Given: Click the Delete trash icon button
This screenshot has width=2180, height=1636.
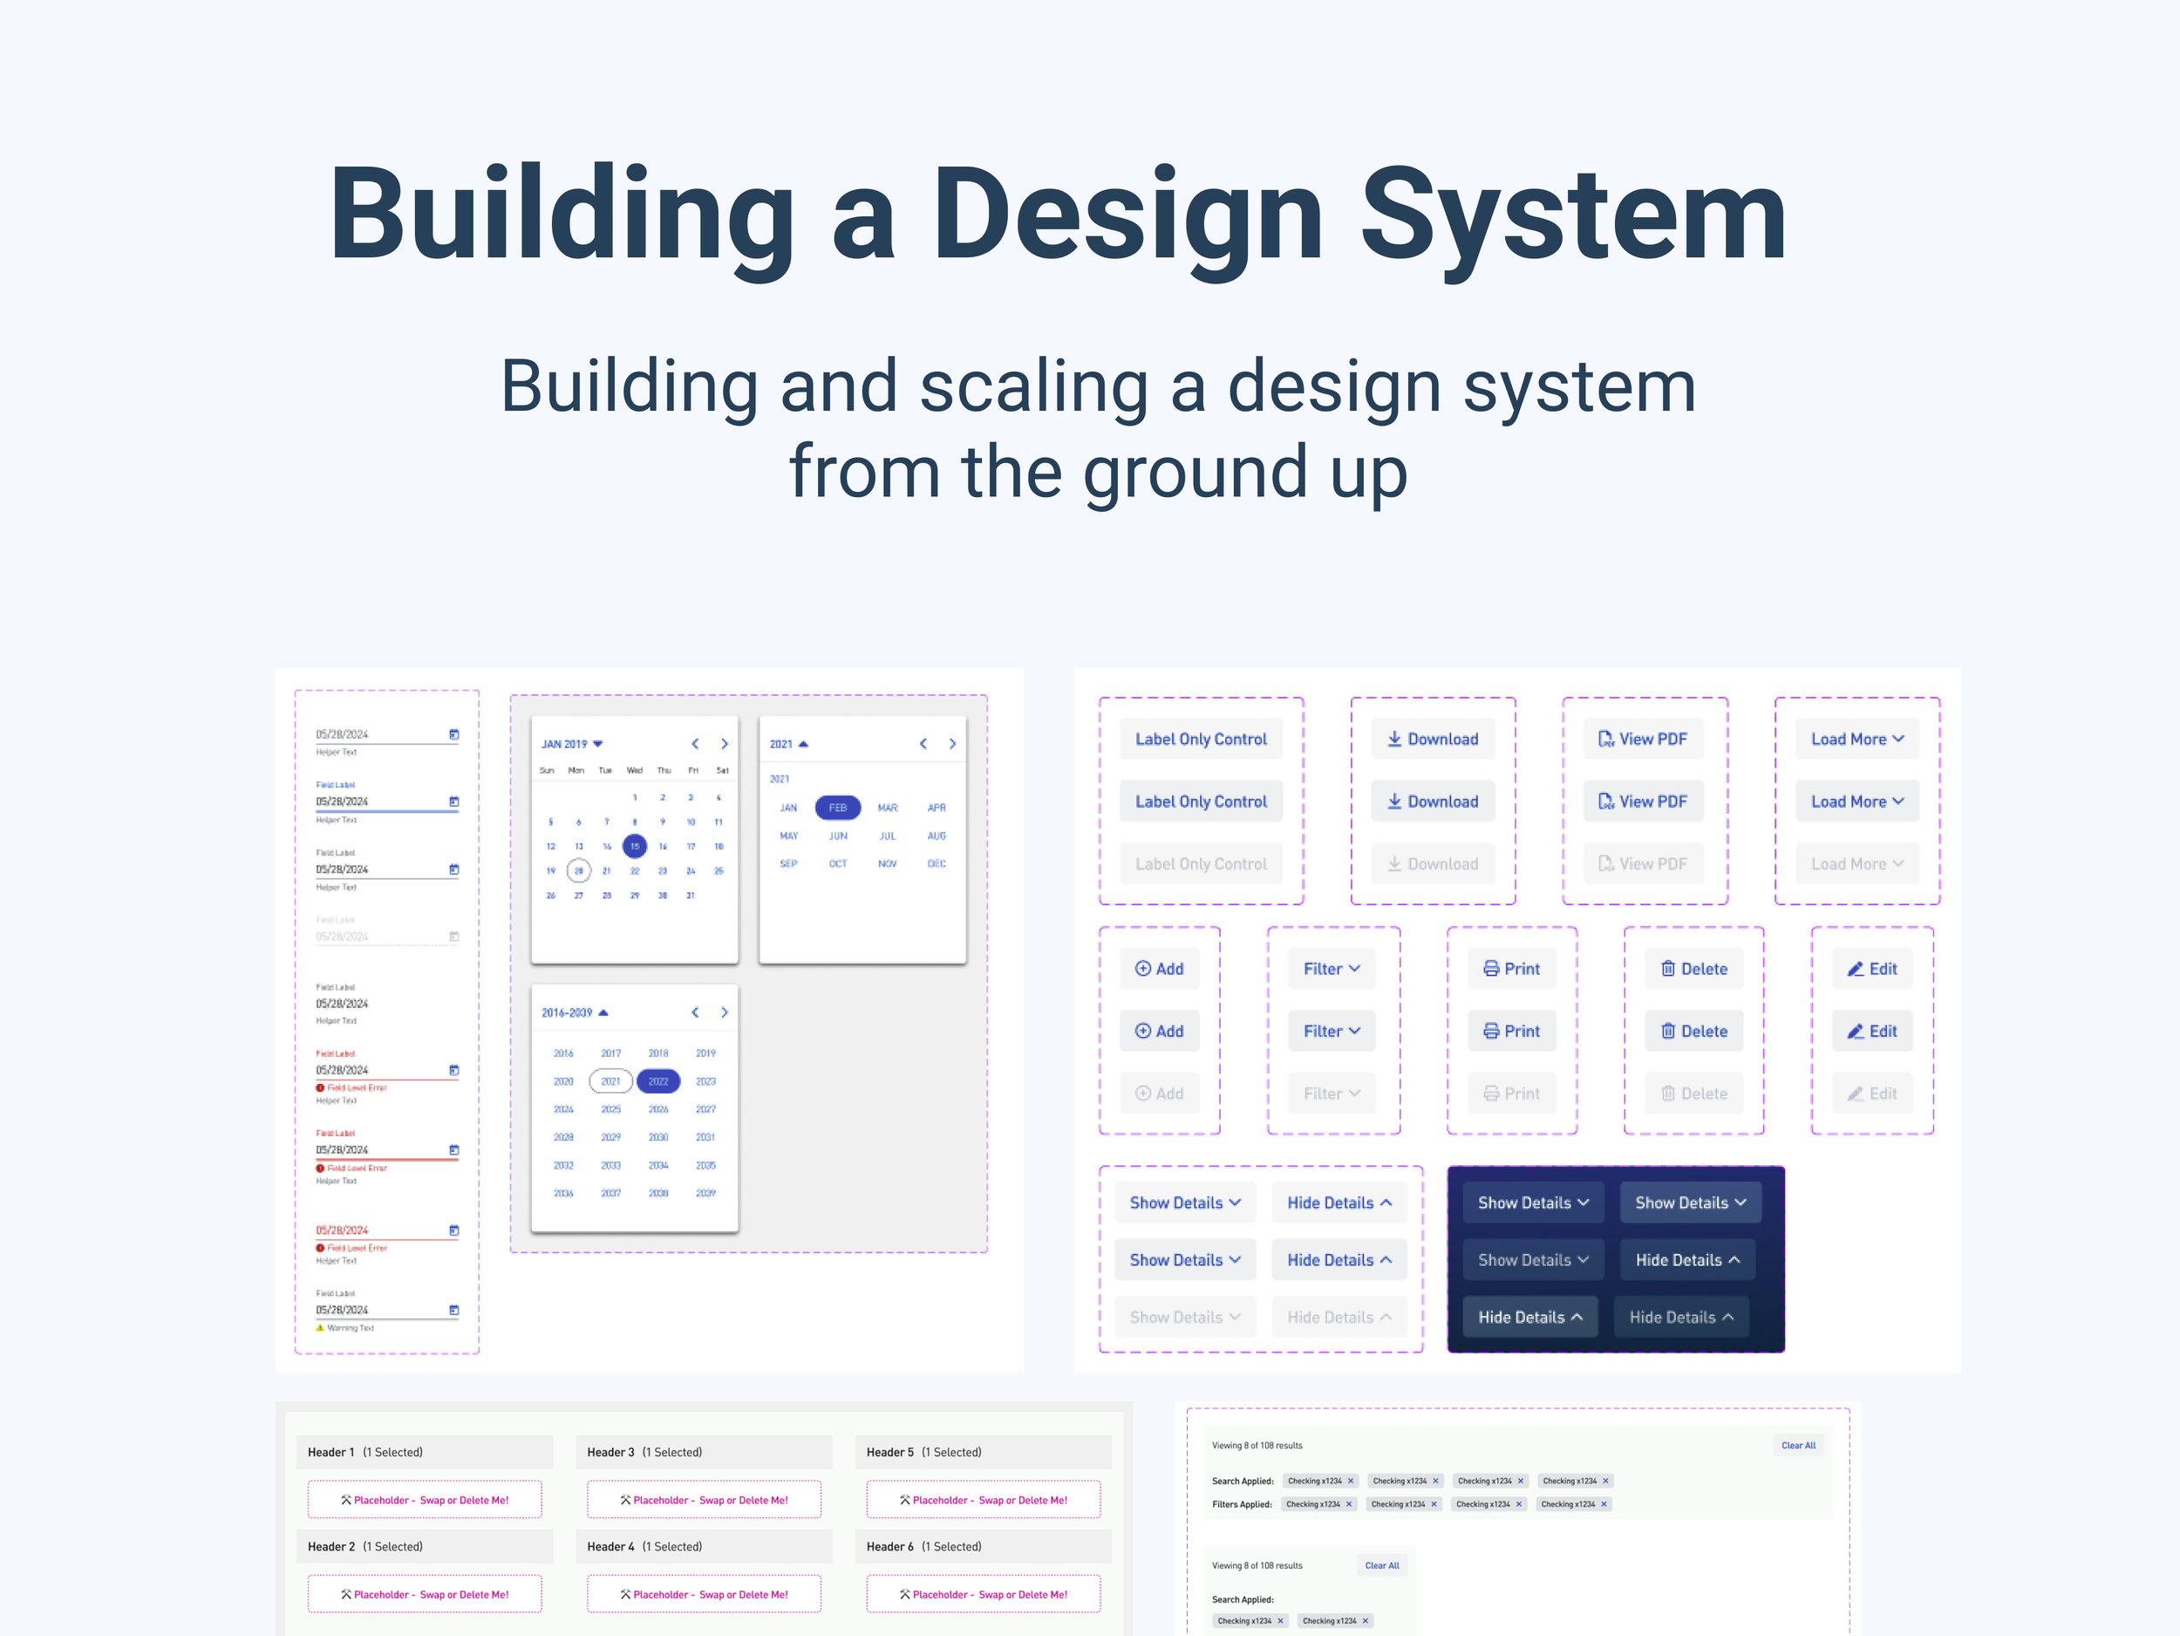Looking at the screenshot, I should (x=1693, y=968).
